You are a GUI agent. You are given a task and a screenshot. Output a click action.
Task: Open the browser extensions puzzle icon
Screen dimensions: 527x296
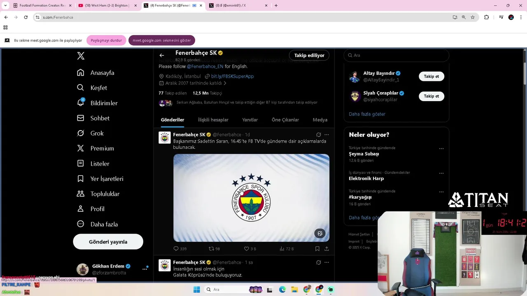pyautogui.click(x=486, y=17)
